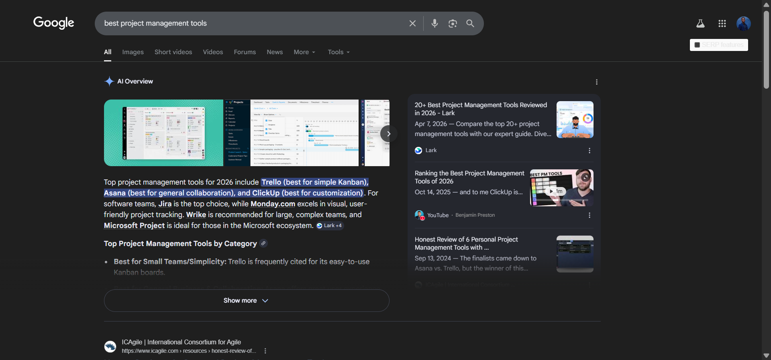Click the search query input field
The width and height of the screenshot is (771, 360).
[253, 23]
